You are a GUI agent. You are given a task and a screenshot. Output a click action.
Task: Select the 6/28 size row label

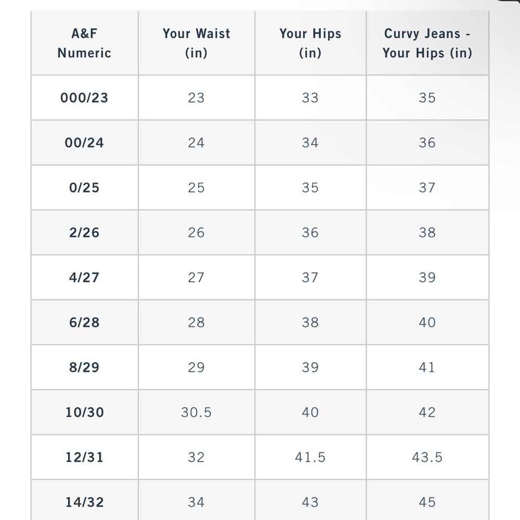(84, 322)
